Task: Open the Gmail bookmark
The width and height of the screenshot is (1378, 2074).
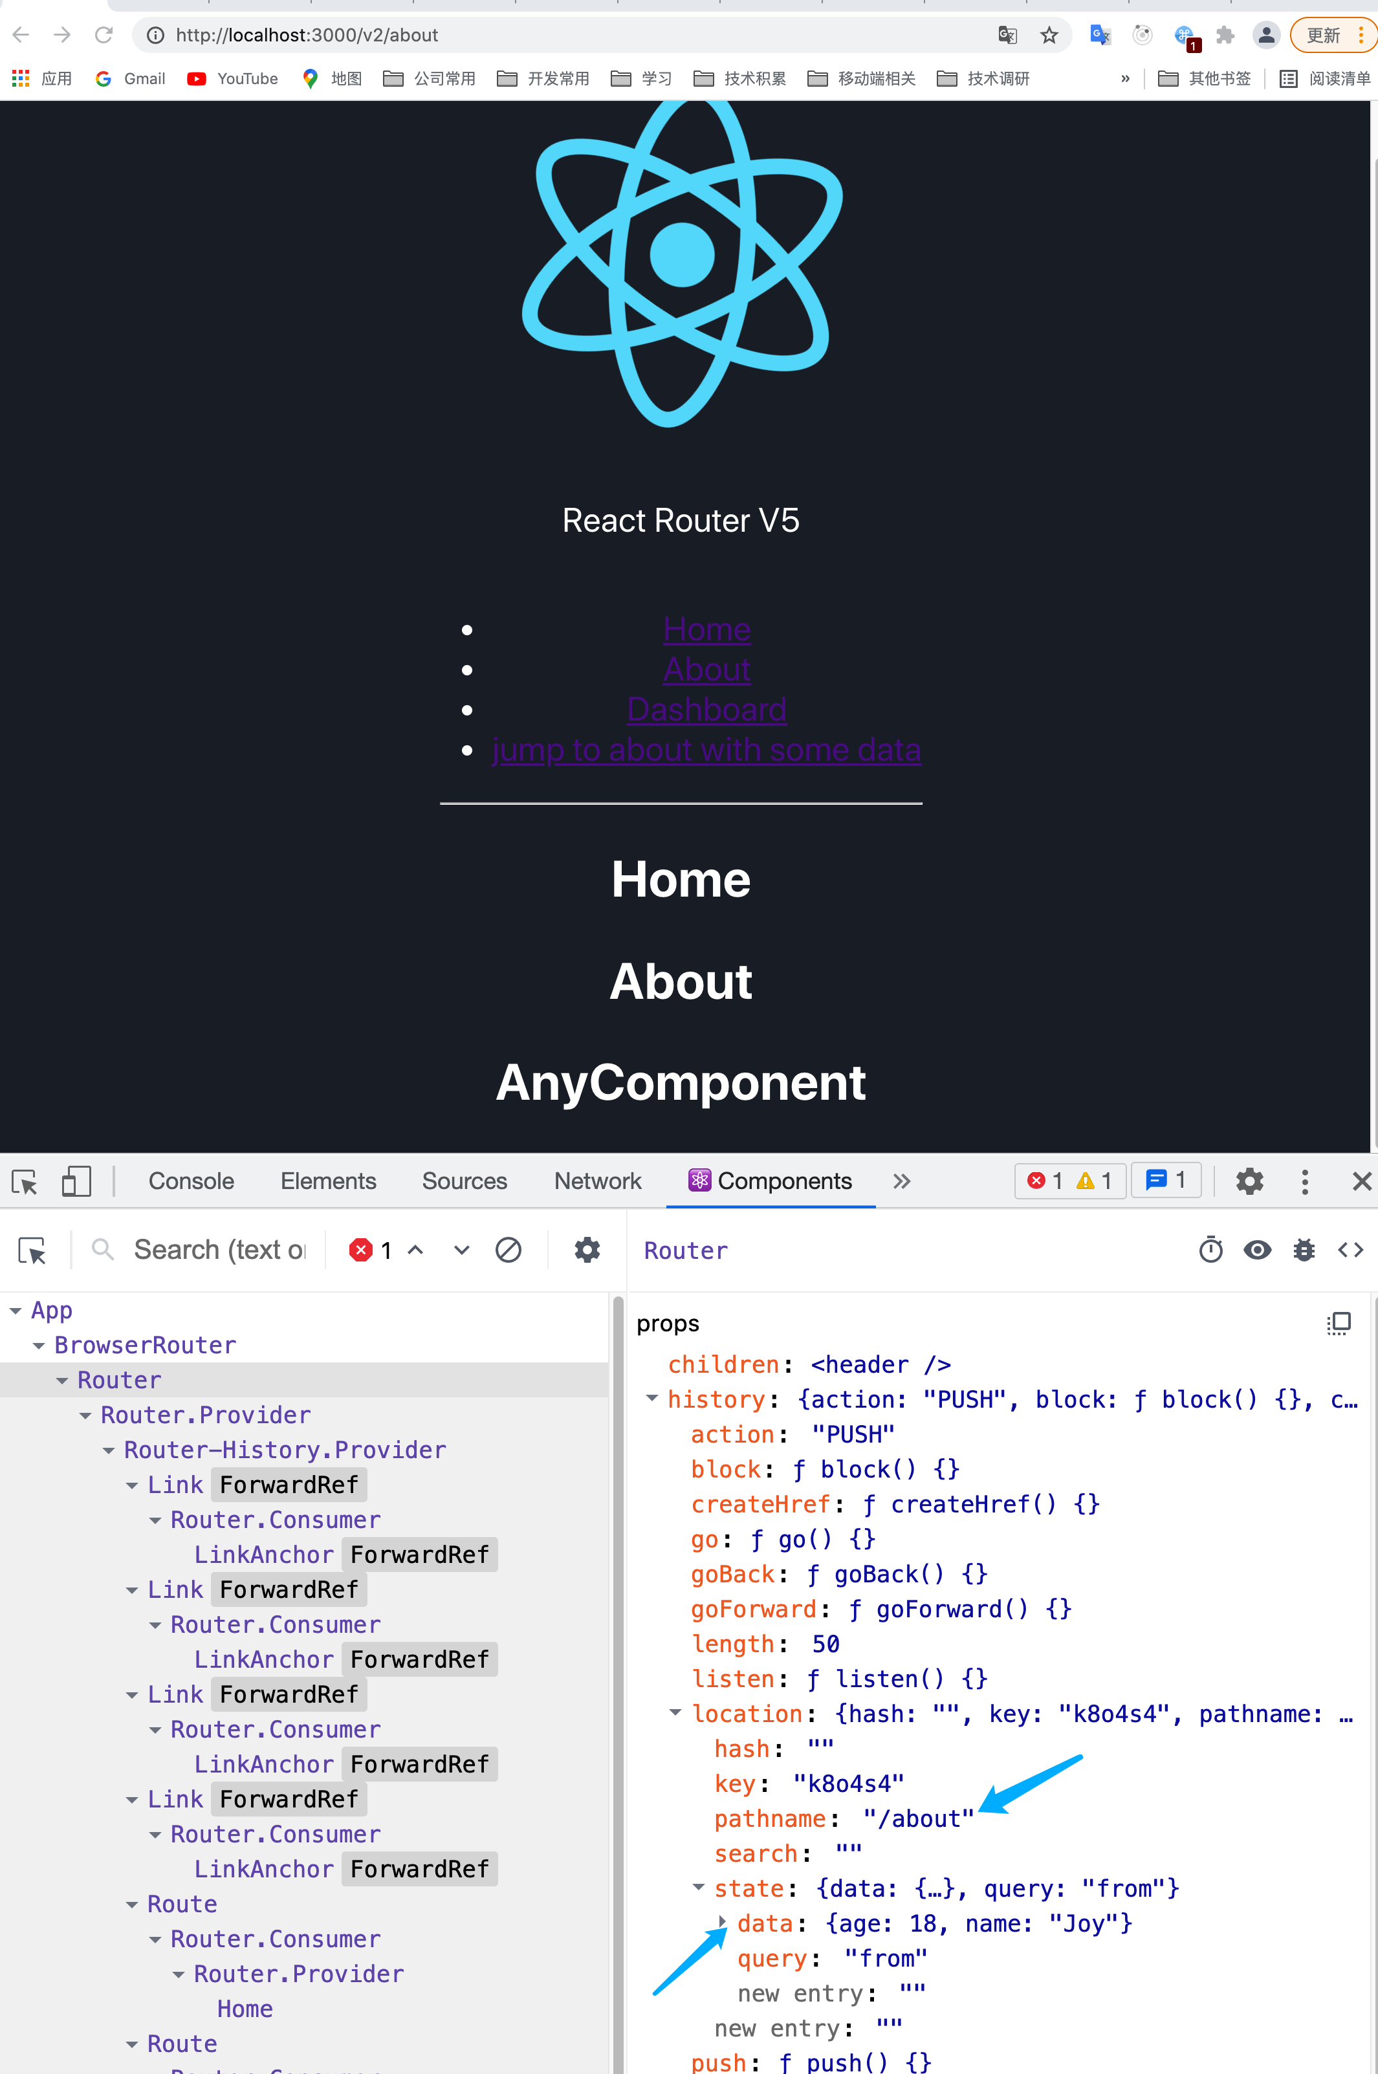Action: point(130,79)
